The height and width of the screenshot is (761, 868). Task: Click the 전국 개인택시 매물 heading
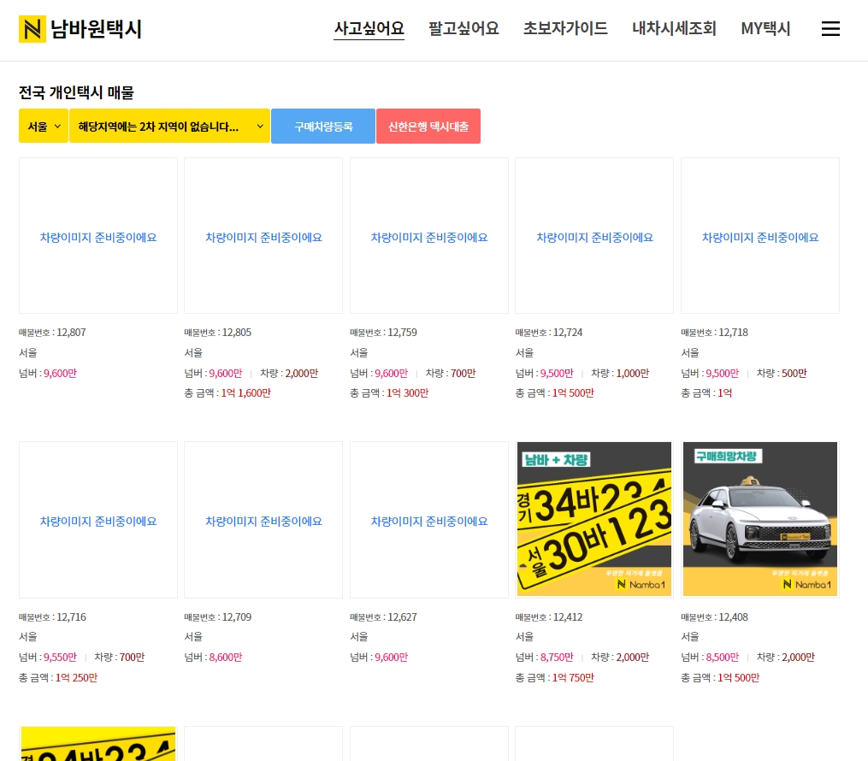76,92
